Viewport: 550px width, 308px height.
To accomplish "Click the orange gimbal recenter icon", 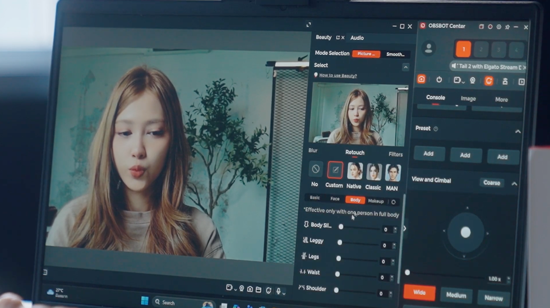I will (489, 81).
